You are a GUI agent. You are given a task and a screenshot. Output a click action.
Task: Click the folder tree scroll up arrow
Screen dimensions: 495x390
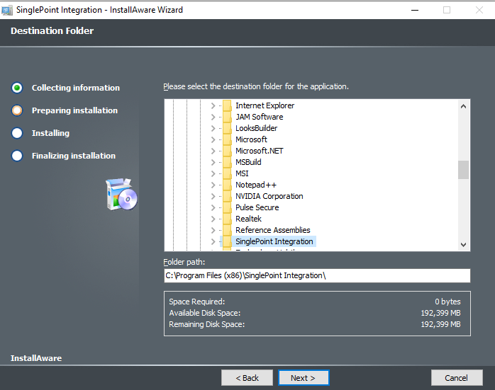[x=463, y=106]
